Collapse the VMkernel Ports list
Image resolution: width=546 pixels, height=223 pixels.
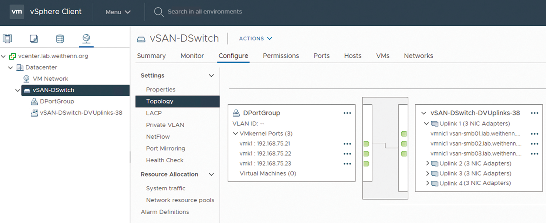click(235, 134)
